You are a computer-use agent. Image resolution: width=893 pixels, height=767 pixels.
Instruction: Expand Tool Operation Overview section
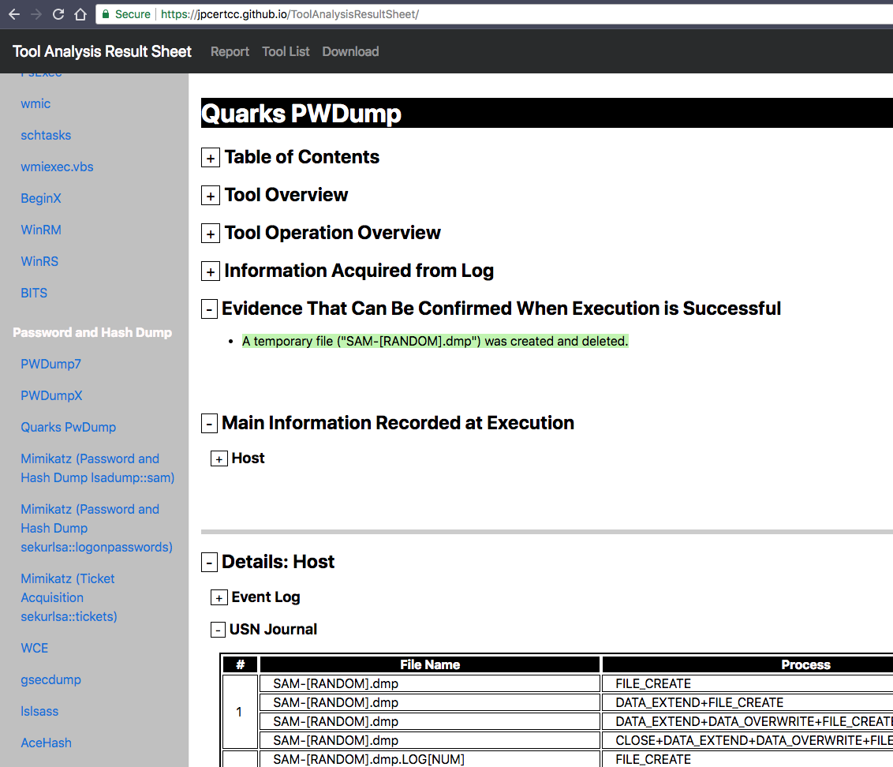tap(211, 234)
